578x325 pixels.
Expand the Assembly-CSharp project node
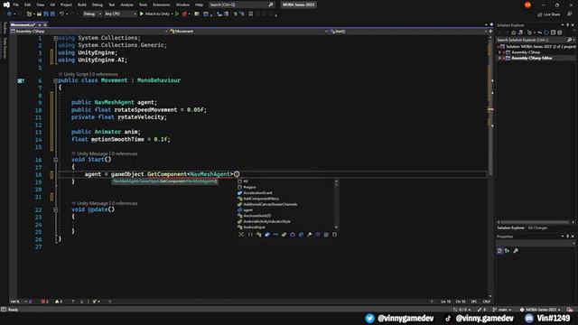(x=500, y=52)
